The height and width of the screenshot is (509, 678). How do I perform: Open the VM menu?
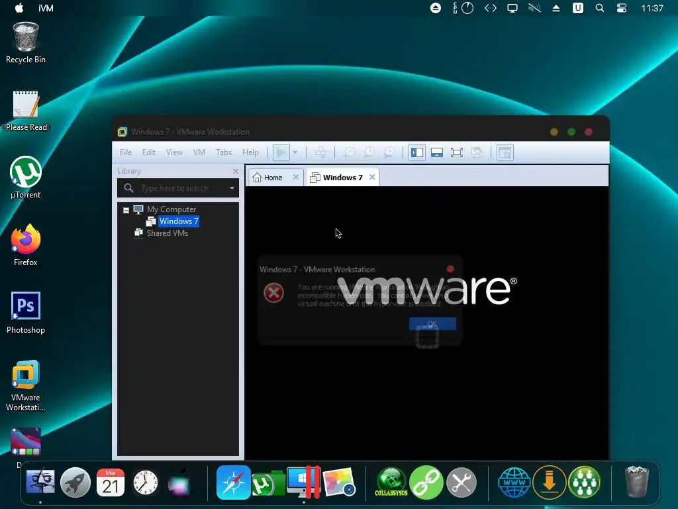[x=199, y=152]
